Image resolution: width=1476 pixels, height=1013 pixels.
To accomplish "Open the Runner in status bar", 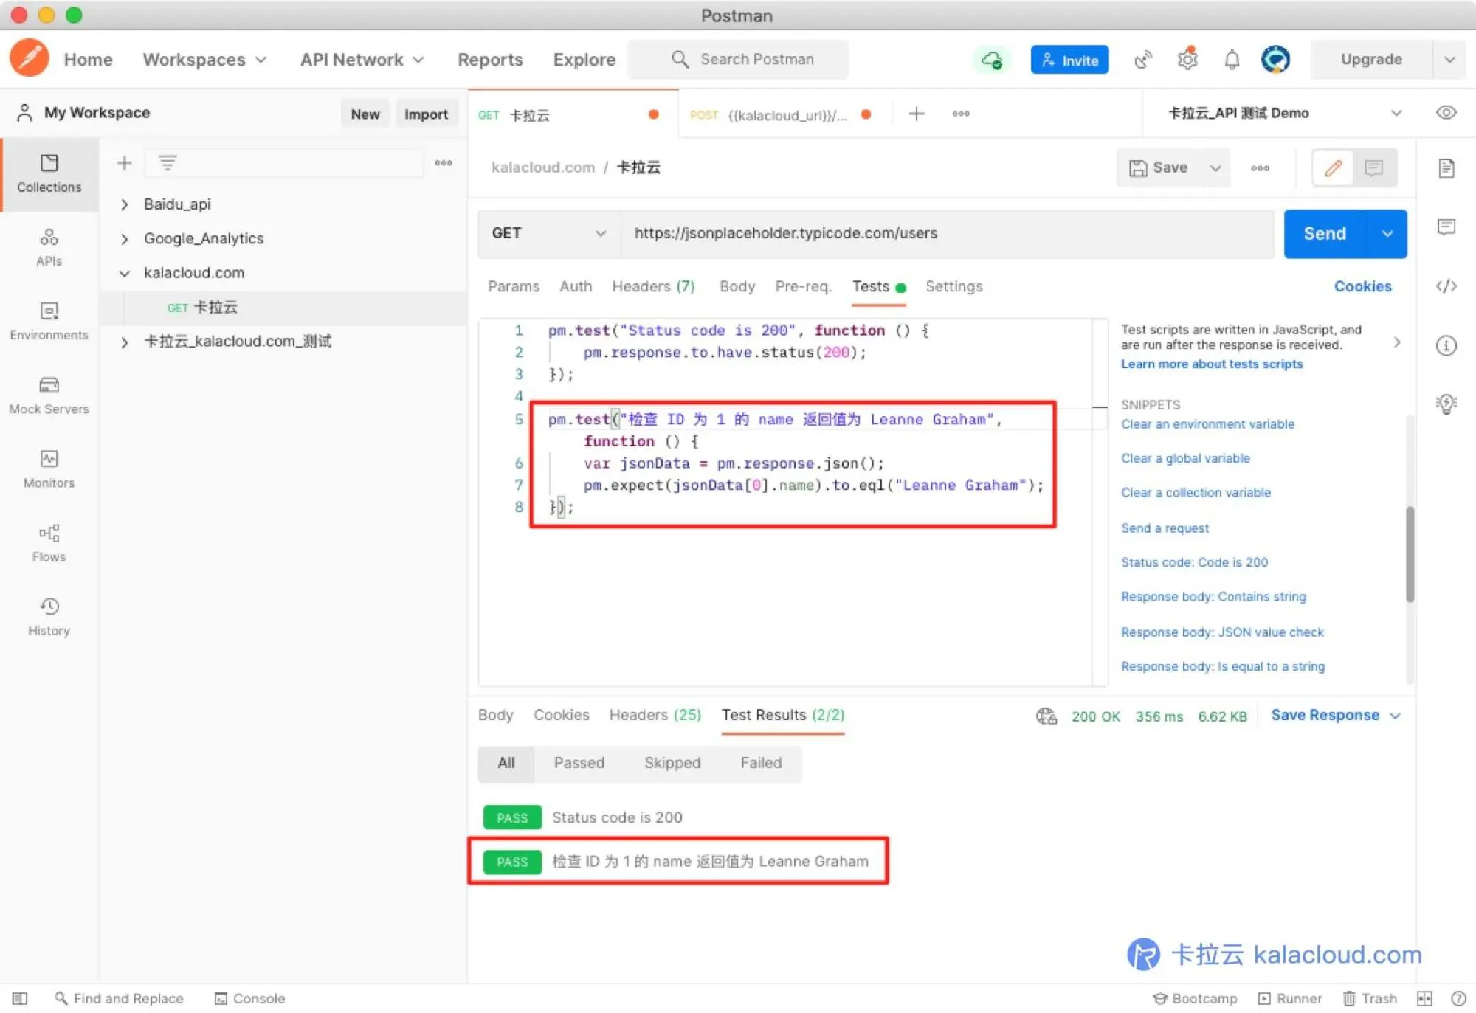I will [x=1290, y=998].
